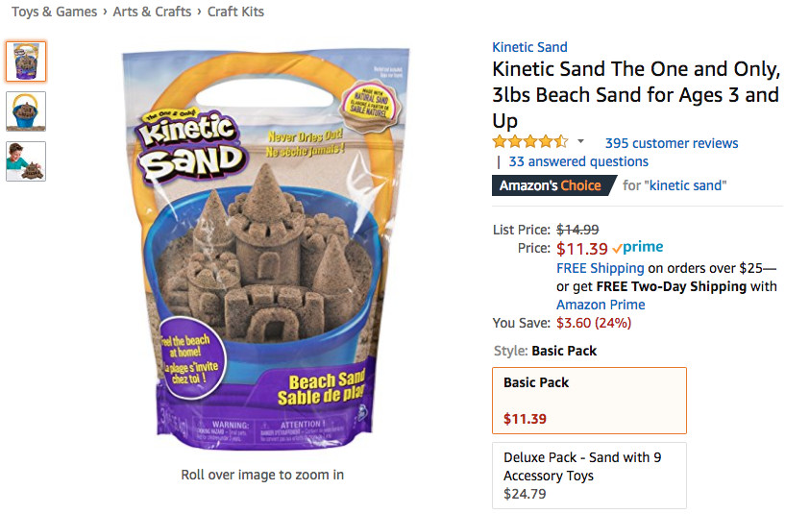Click the product title text
The height and width of the screenshot is (514, 785).
coord(635,95)
